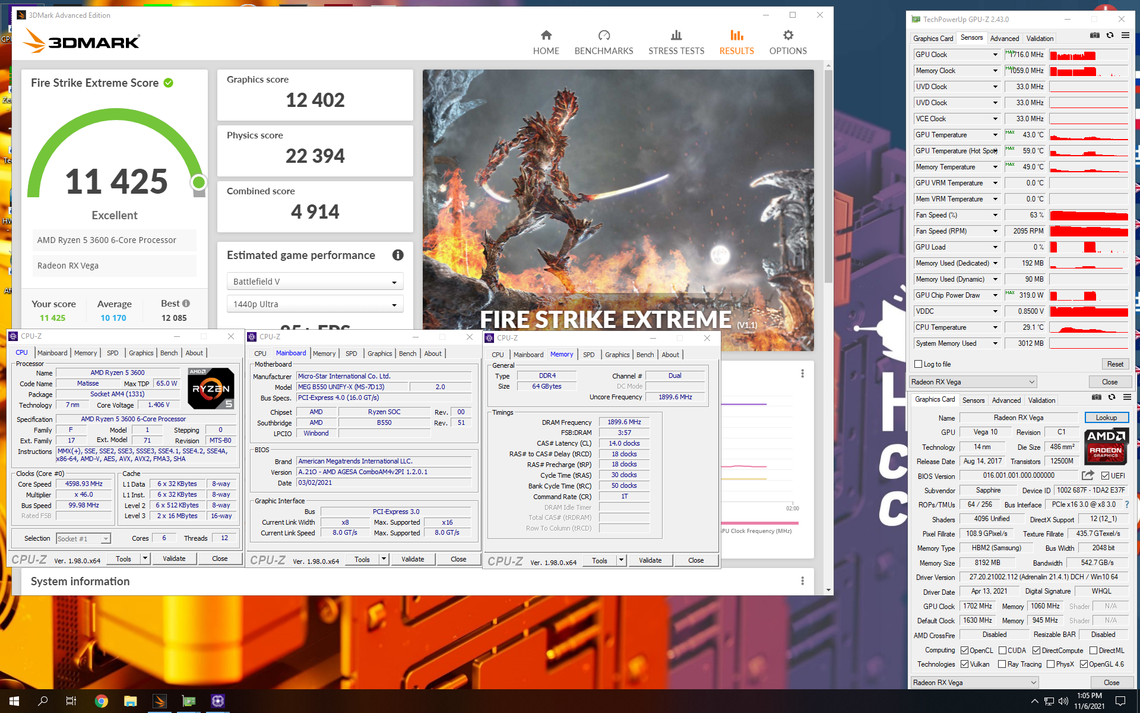Open Tools dropdown arrow in CPU window
The image size is (1140, 713).
[144, 559]
